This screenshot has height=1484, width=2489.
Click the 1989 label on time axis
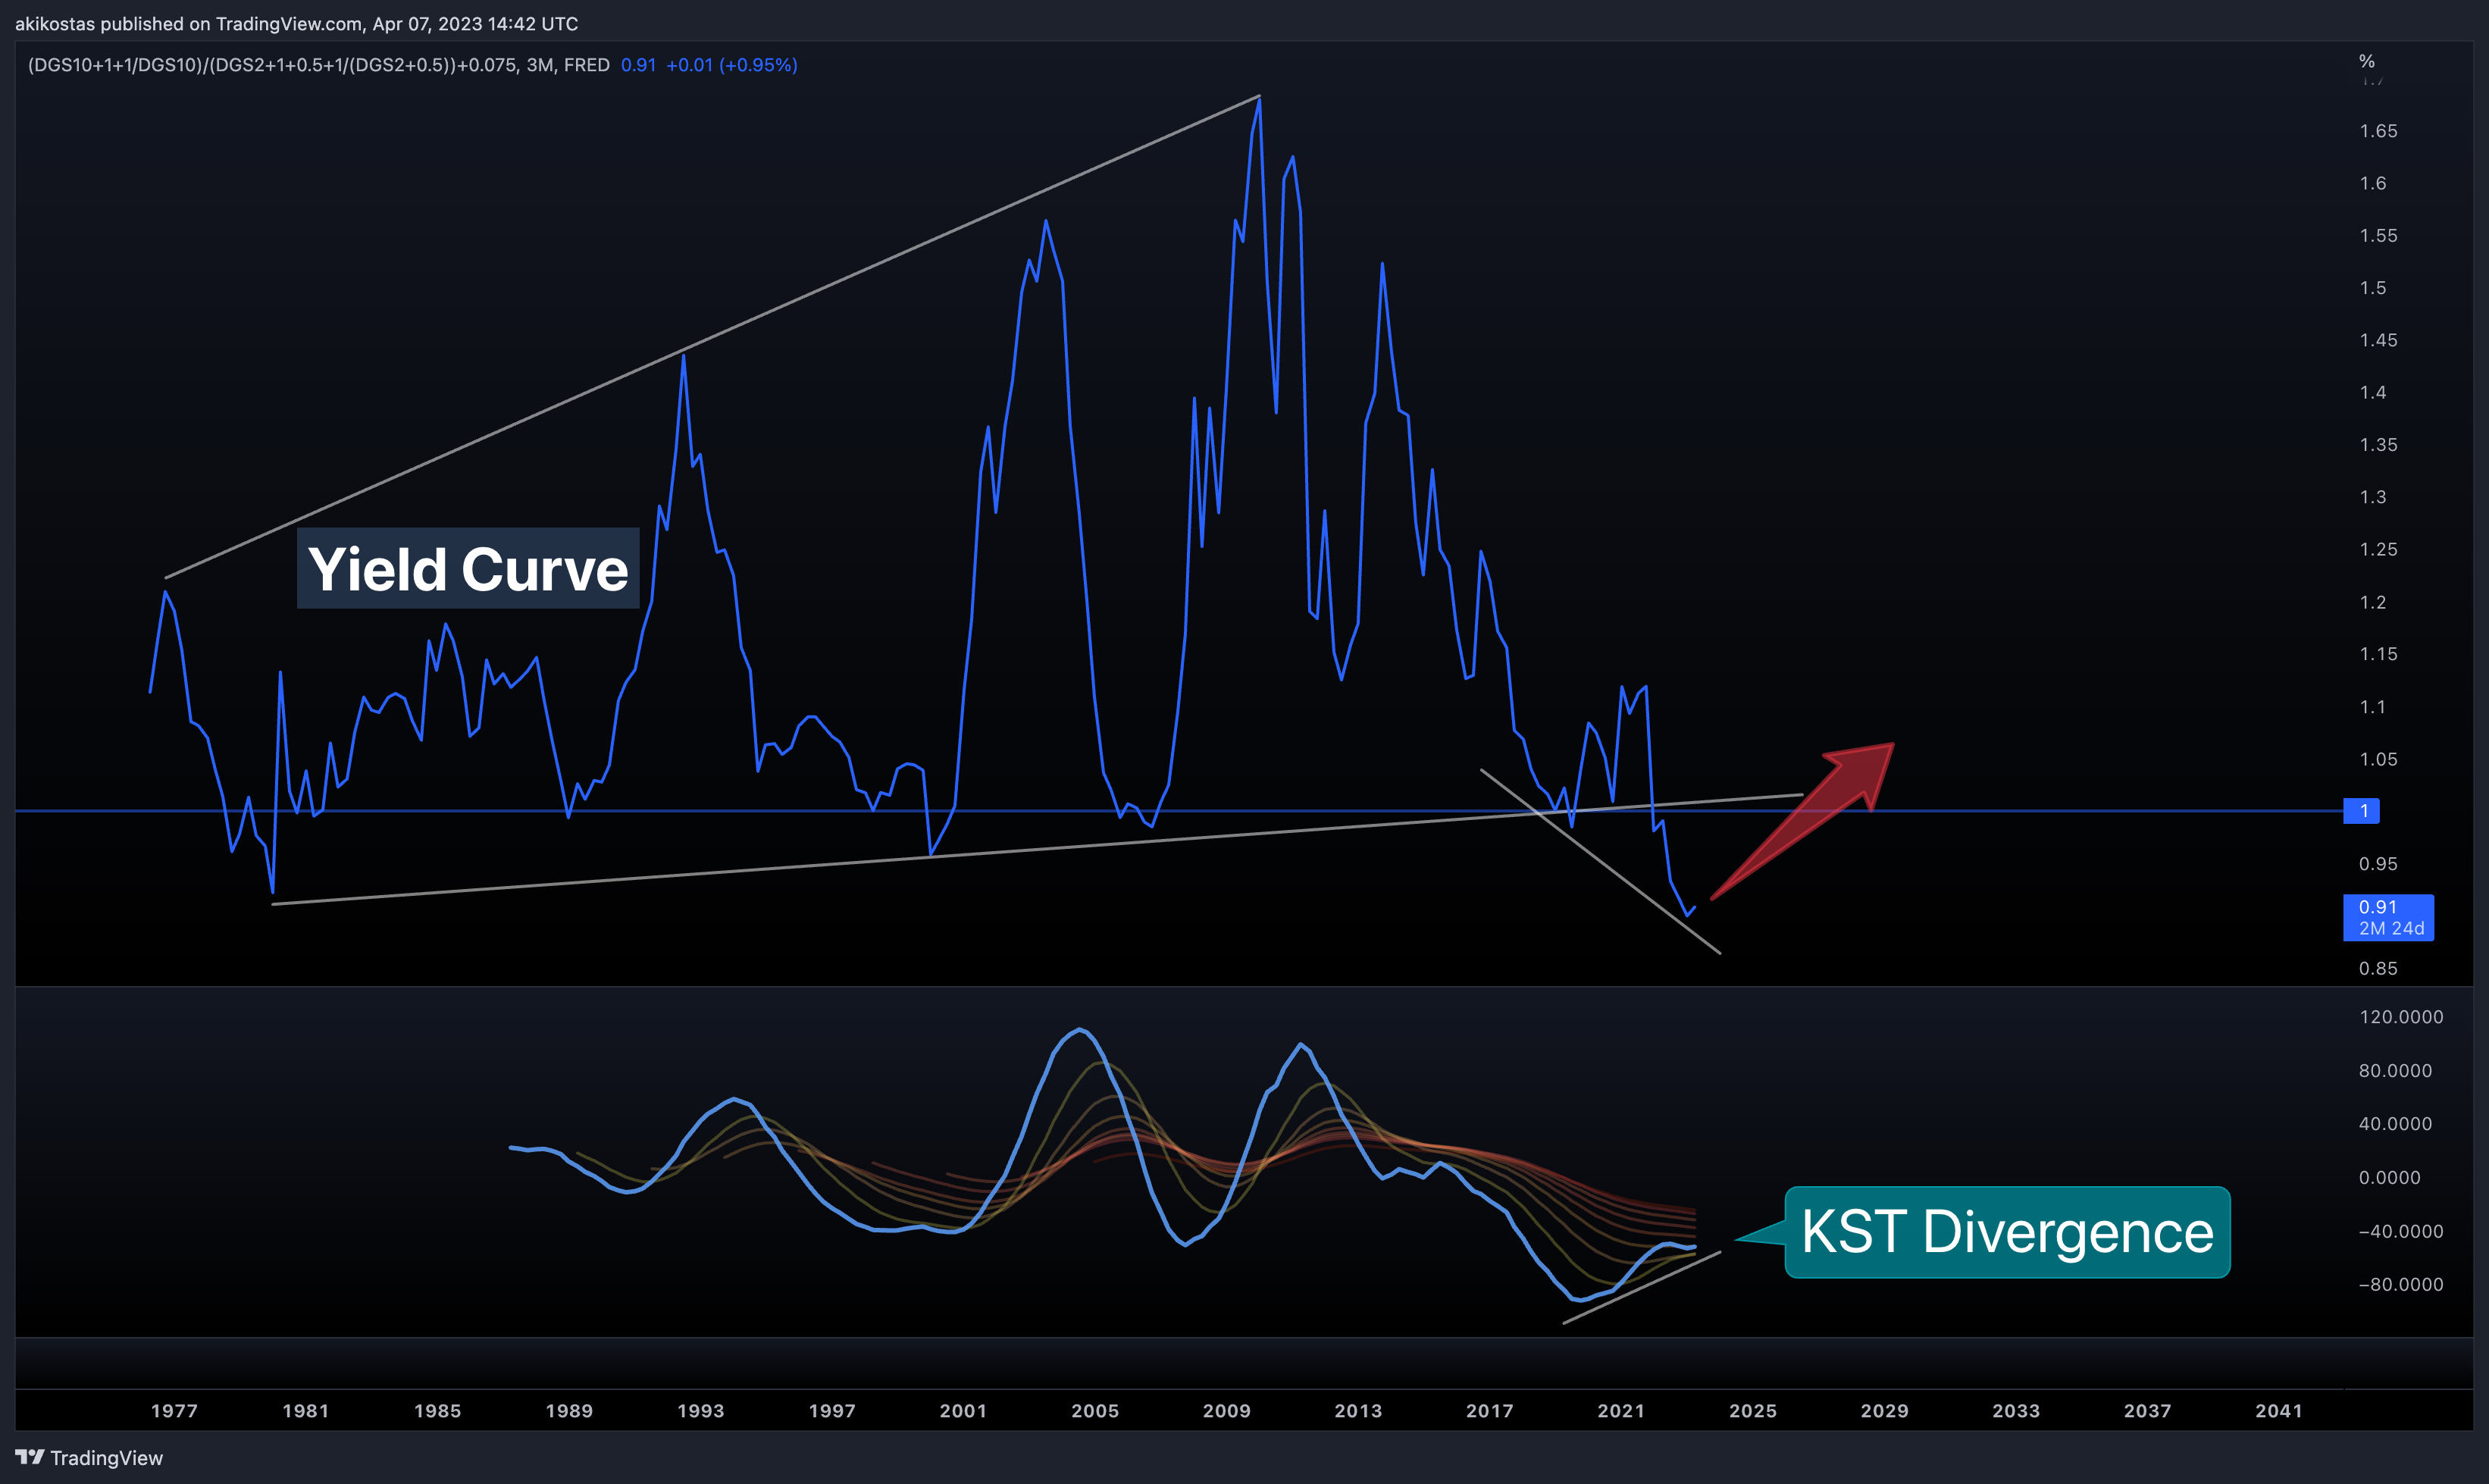point(569,1411)
